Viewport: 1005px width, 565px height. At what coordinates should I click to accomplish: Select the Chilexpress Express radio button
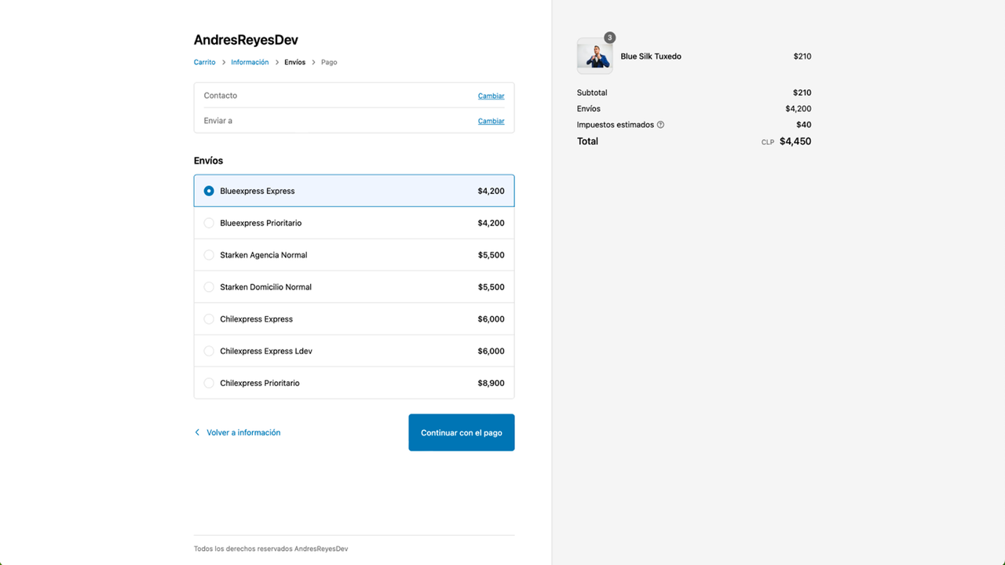click(x=209, y=319)
